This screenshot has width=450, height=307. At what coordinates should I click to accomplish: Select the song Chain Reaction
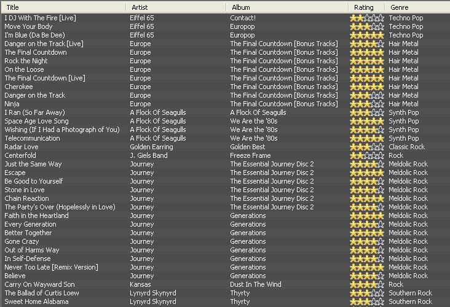point(26,199)
